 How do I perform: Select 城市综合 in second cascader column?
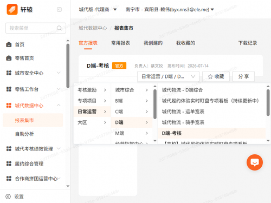pos(132,90)
